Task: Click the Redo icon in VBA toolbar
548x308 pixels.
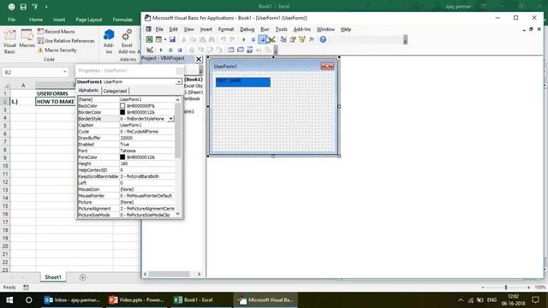Action: (x=232, y=39)
